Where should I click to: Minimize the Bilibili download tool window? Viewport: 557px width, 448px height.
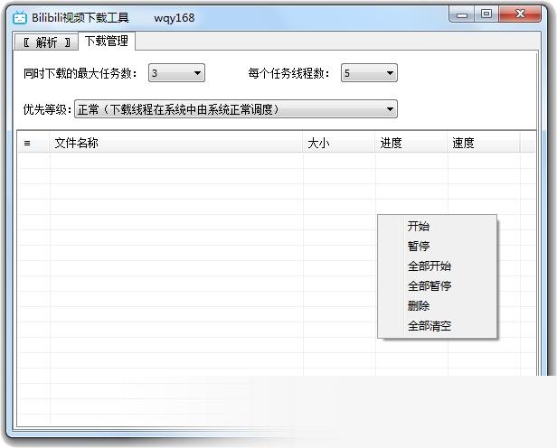(462, 14)
